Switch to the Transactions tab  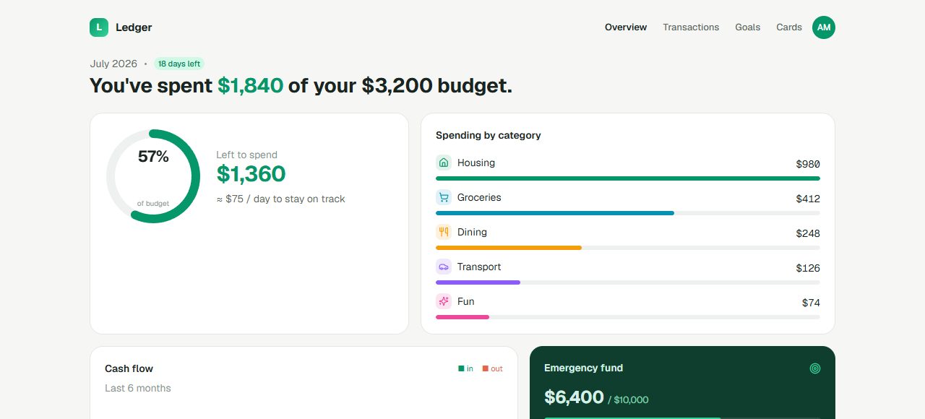(691, 27)
